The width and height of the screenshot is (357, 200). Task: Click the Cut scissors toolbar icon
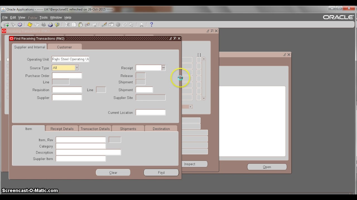pos(67,25)
